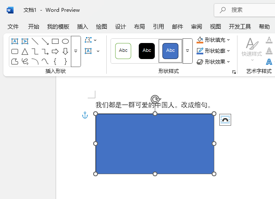Viewport: 275px width, 199px height.
Task: Click the anchor icon left of shape
Action: coord(85,115)
